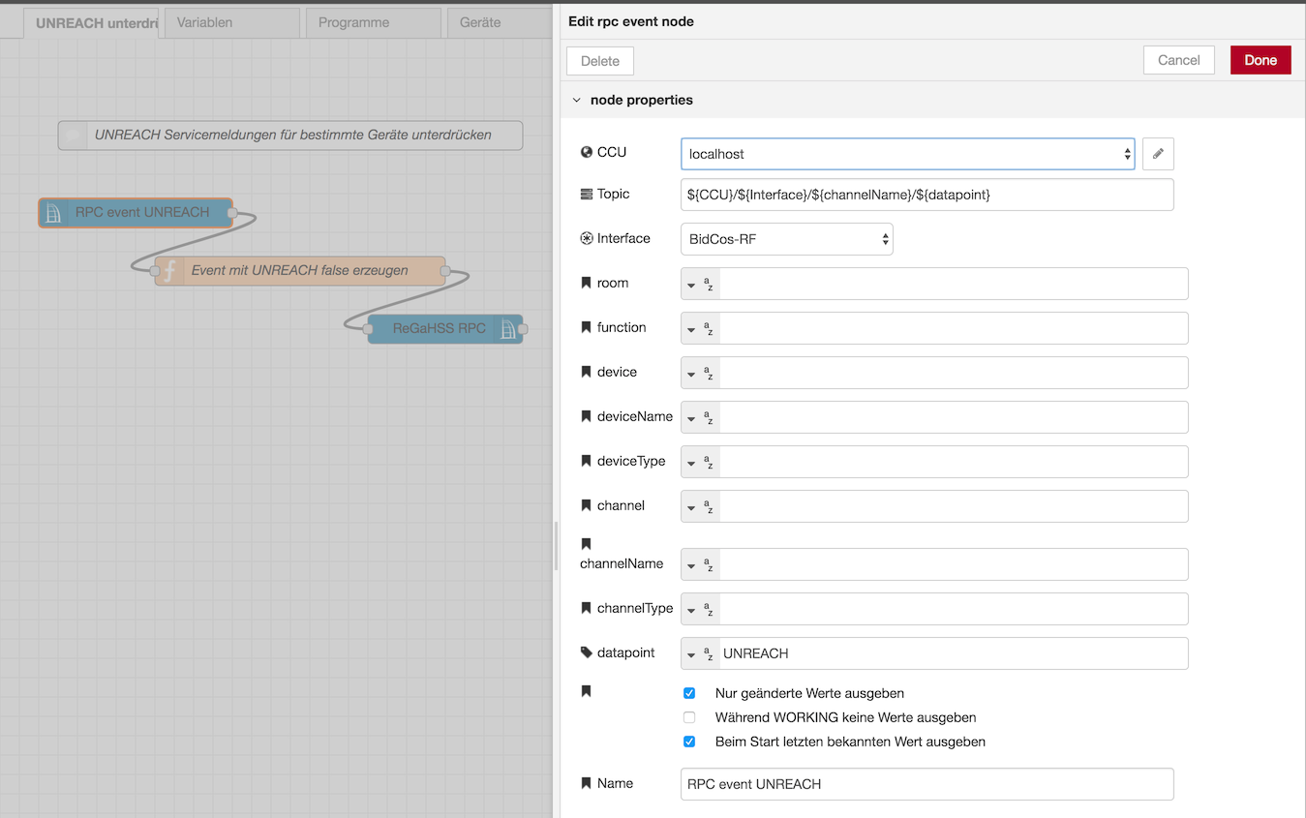Image resolution: width=1306 pixels, height=818 pixels.
Task: Switch to the Variablen tab
Action: [232, 23]
